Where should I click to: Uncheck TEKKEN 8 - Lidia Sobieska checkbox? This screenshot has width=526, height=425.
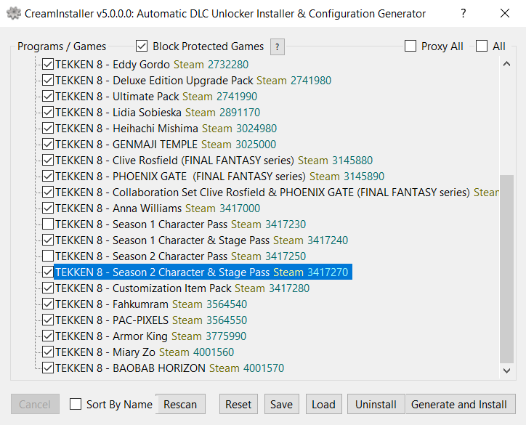pyautogui.click(x=48, y=113)
